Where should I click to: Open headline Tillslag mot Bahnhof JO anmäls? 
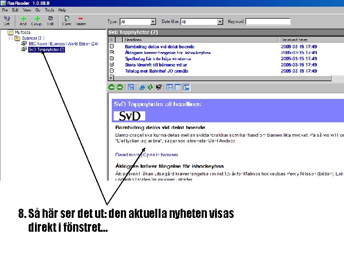157,71
